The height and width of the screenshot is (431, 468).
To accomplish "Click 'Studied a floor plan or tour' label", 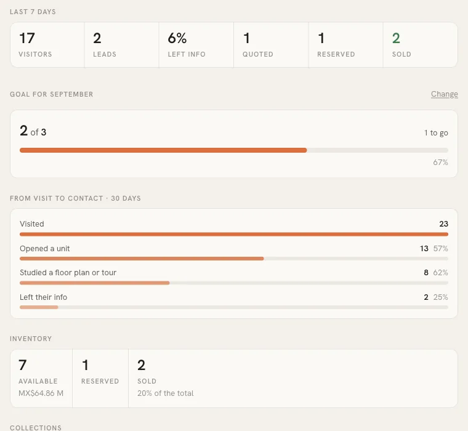I will click(x=68, y=273).
